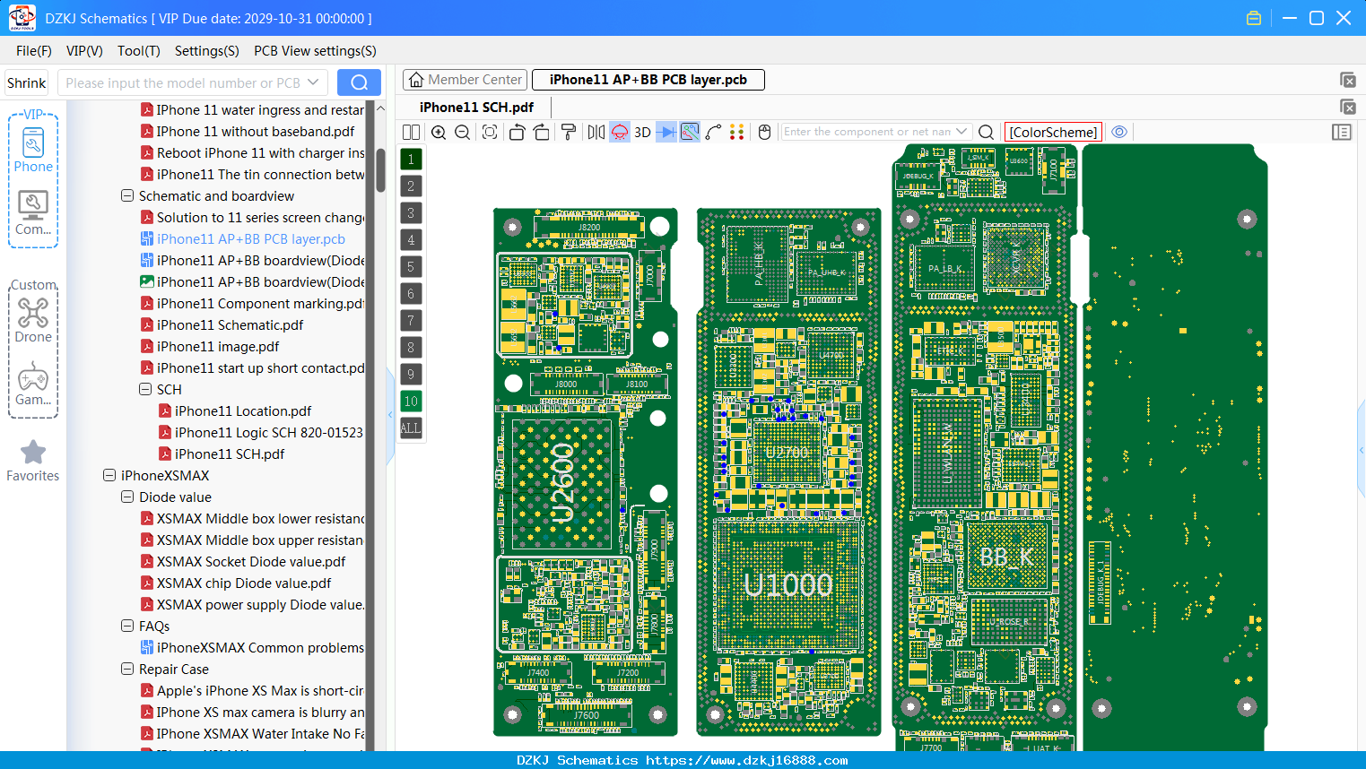Switch to 3D view
1366x769 pixels.
tap(642, 132)
